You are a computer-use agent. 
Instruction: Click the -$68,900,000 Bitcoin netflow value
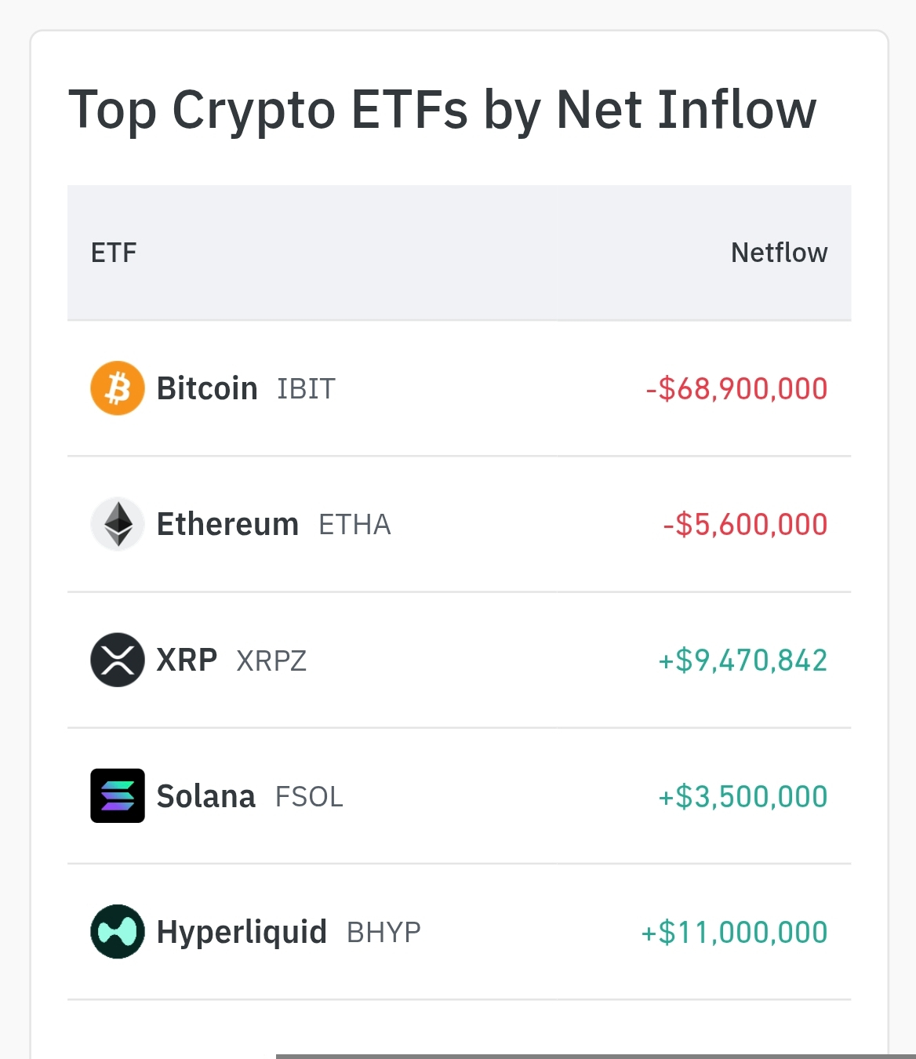tap(736, 389)
